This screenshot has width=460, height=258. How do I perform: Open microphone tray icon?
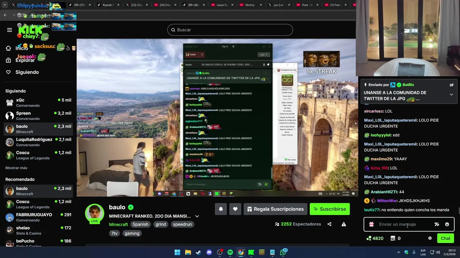(414, 252)
